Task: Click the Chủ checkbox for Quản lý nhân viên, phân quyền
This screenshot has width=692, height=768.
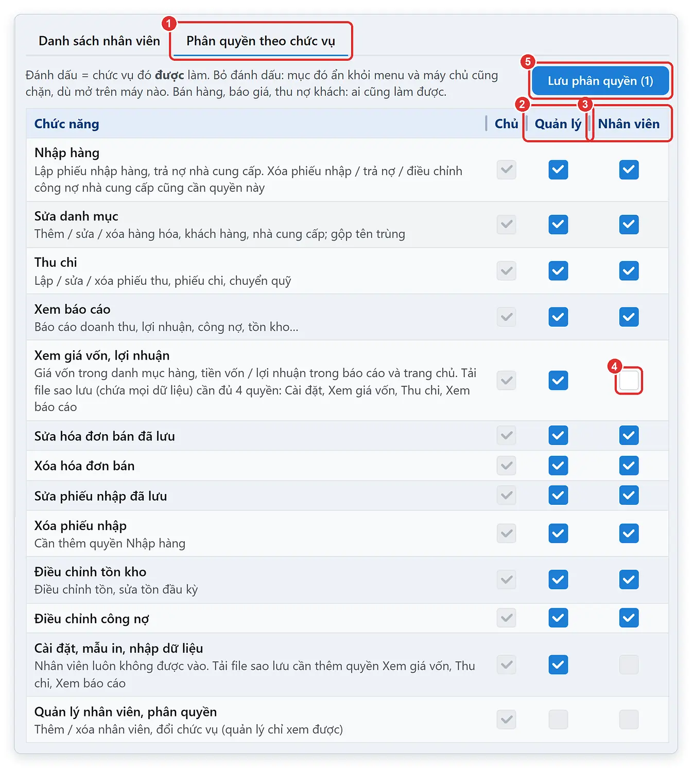Action: 507,719
